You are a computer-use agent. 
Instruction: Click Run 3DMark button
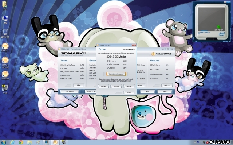[70, 91]
